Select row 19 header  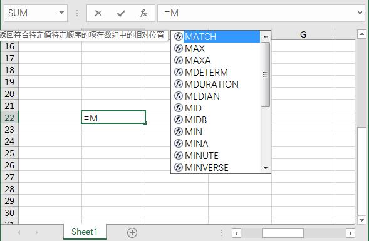click(x=9, y=82)
